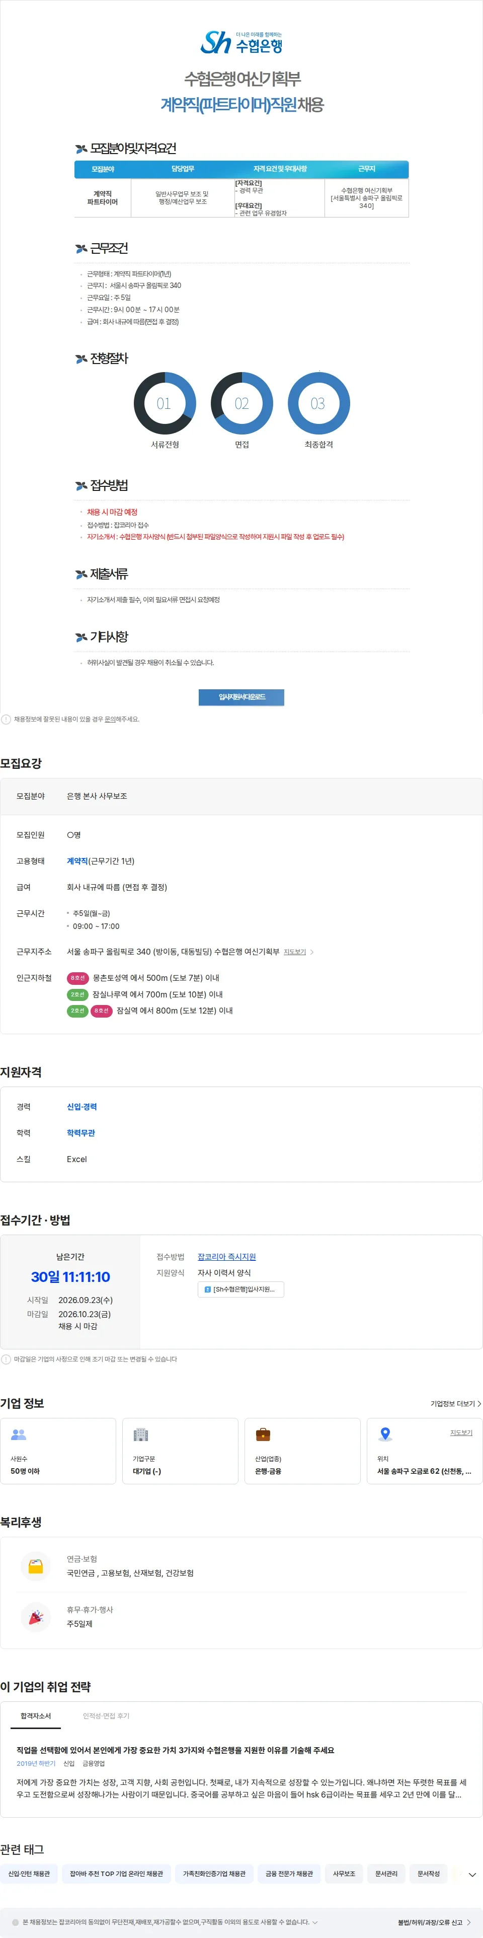
Task: Click the 문서작성 tag
Action: (429, 1874)
